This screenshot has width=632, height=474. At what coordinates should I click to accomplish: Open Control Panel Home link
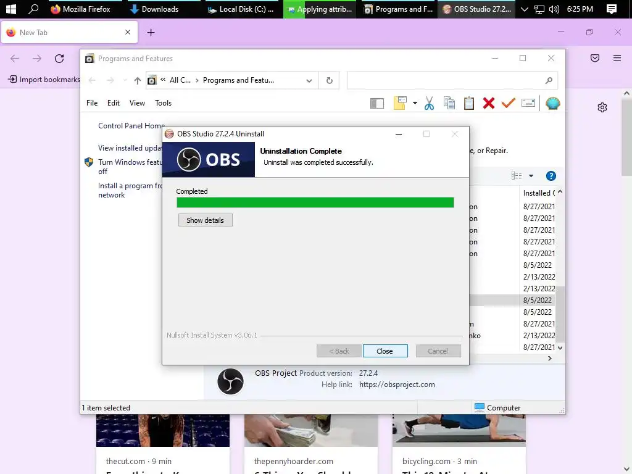click(x=131, y=126)
